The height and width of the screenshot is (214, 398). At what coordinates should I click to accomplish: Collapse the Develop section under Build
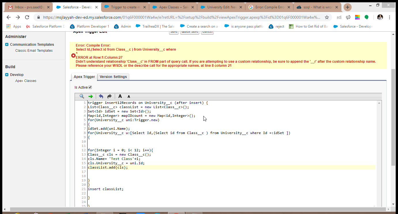[x=7, y=74]
